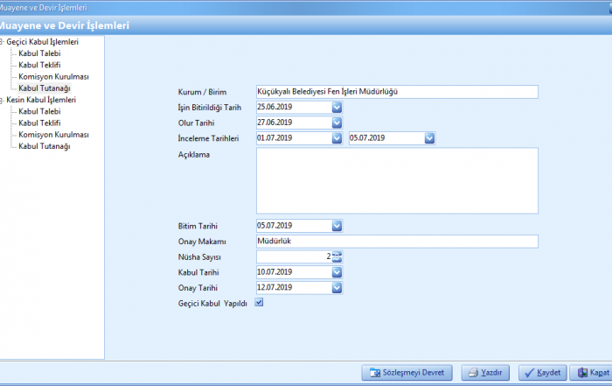Open the Olur Tarihi date dropdown
The width and height of the screenshot is (612, 386).
point(337,123)
